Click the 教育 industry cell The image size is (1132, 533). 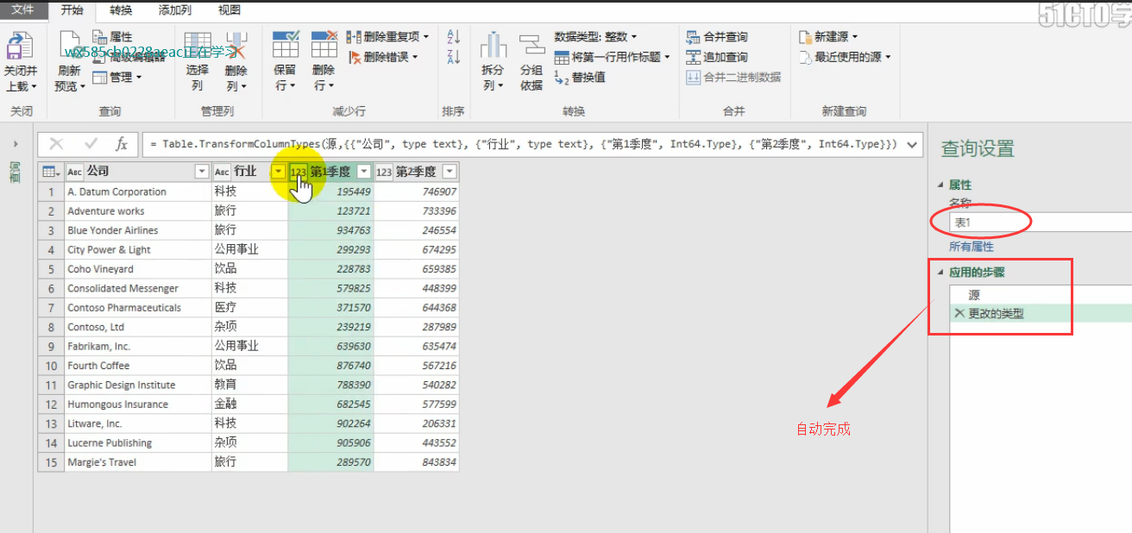[x=249, y=385]
